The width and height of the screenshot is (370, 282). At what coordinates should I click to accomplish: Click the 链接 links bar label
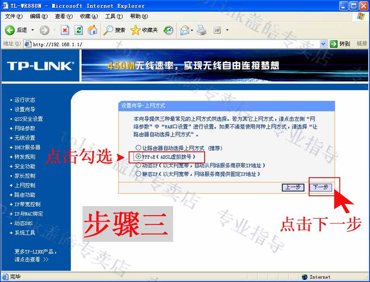[362, 43]
